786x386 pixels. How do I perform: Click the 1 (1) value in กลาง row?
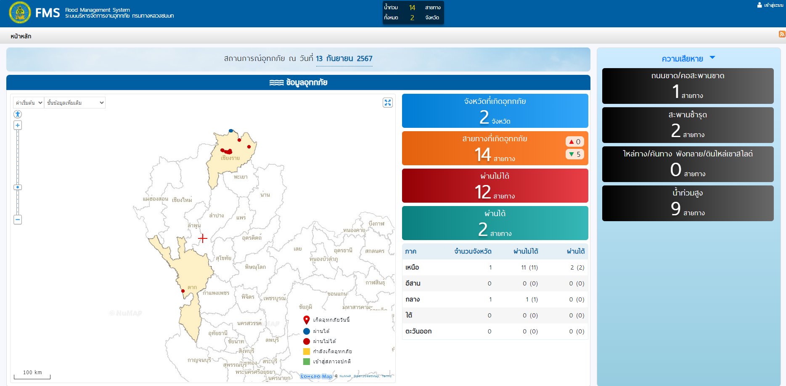click(532, 299)
